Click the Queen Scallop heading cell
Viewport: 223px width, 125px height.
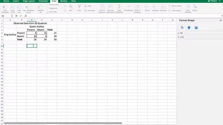(x=37, y=26)
